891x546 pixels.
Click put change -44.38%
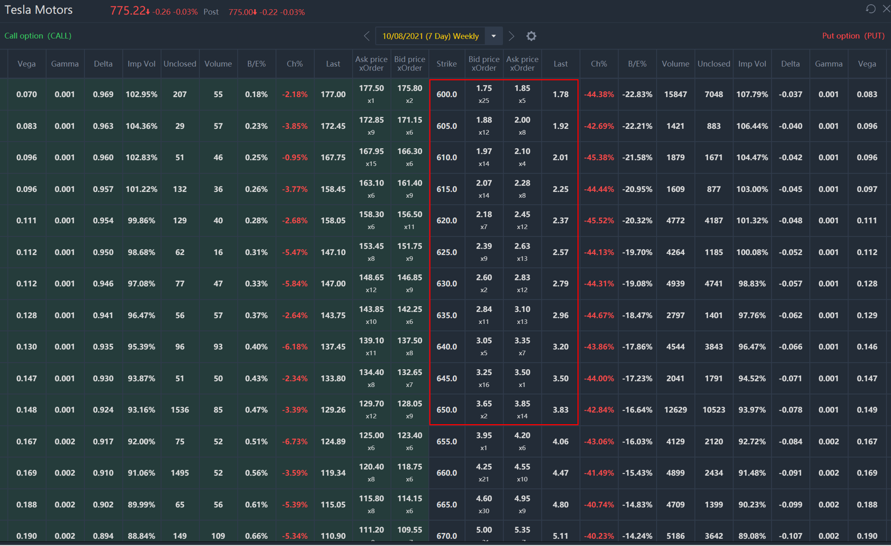[599, 94]
